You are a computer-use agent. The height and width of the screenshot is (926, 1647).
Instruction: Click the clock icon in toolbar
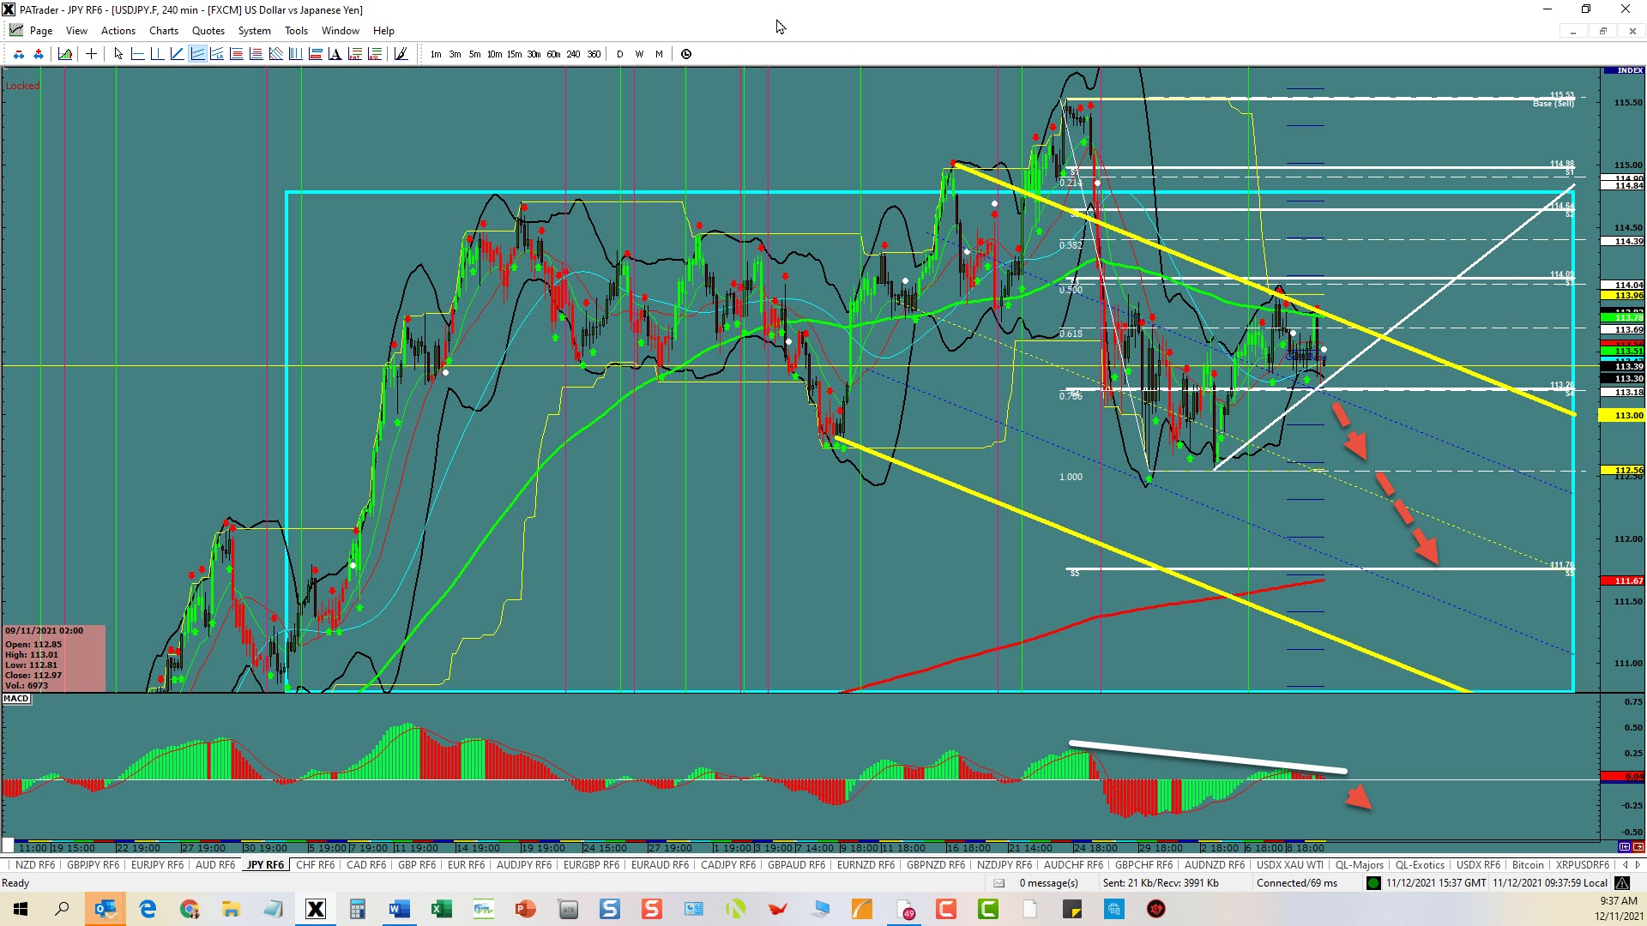686,54
